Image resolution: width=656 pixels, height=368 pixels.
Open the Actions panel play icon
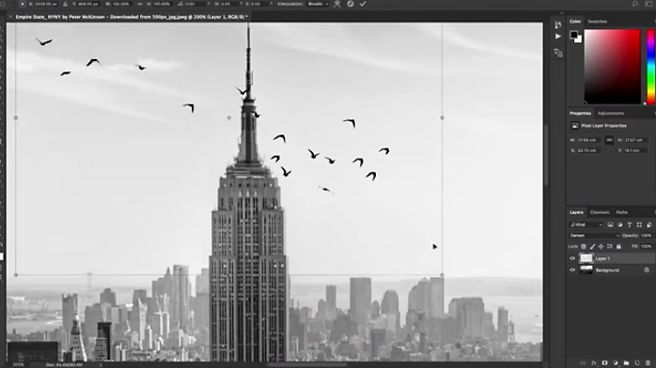point(557,37)
